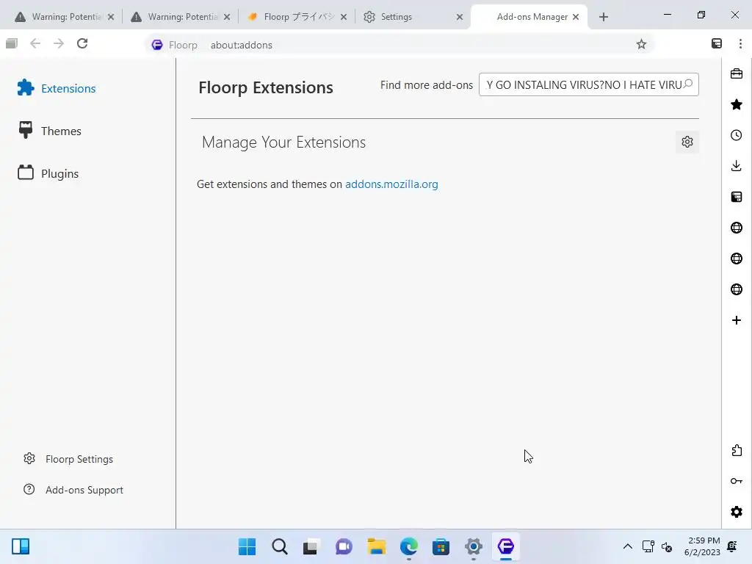This screenshot has height=564, width=752.
Task: Click the Find more add-ons search field
Action: click(588, 85)
